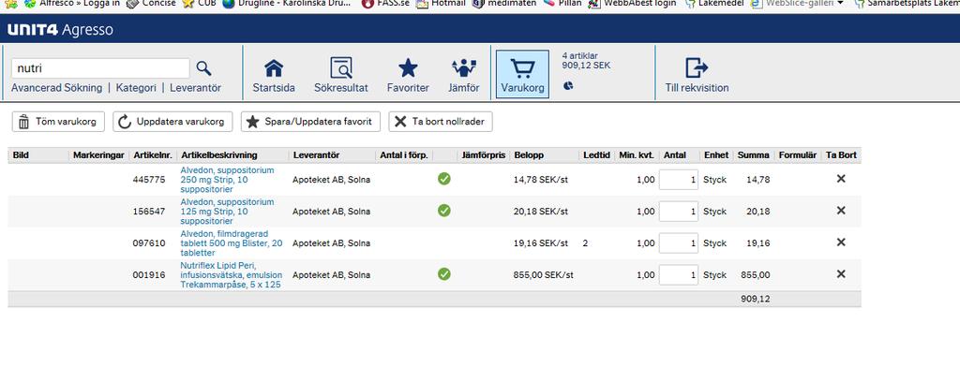
Task: Open Sökresultat search results
Action: click(x=341, y=75)
